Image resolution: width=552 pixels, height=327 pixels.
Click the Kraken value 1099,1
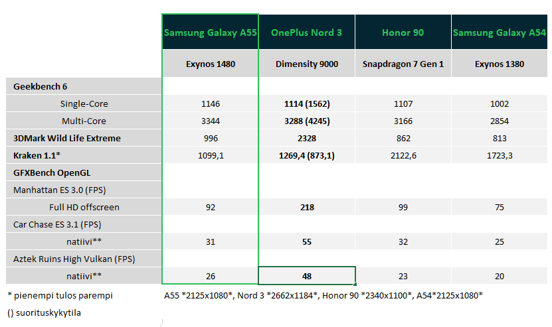(210, 155)
